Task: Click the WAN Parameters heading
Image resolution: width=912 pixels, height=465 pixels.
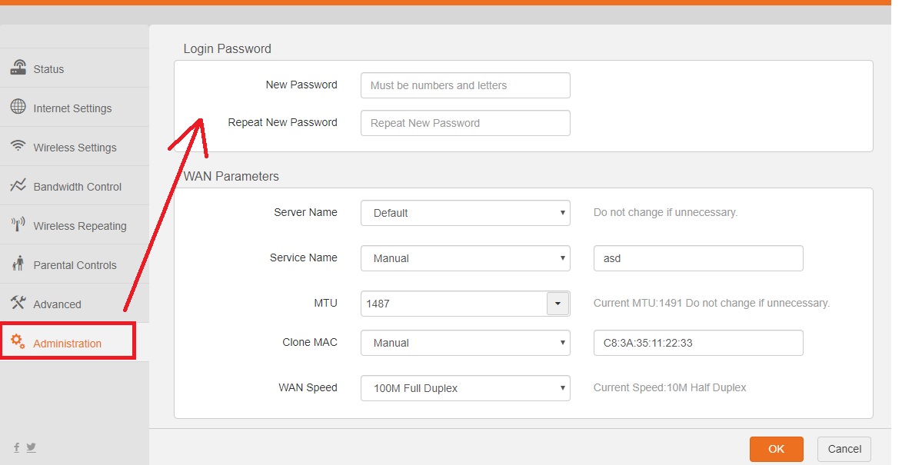Action: [231, 176]
